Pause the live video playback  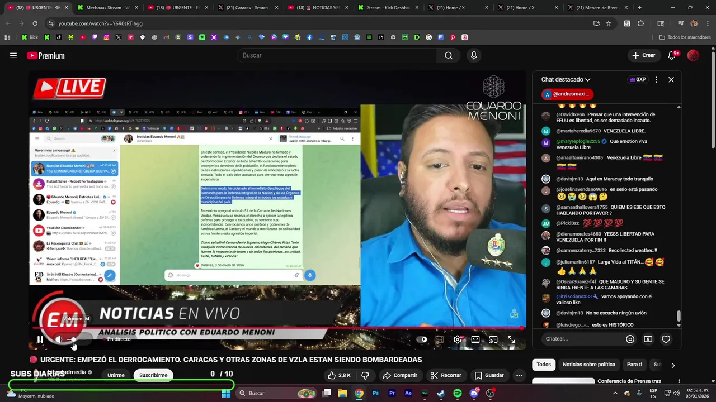[40, 339]
